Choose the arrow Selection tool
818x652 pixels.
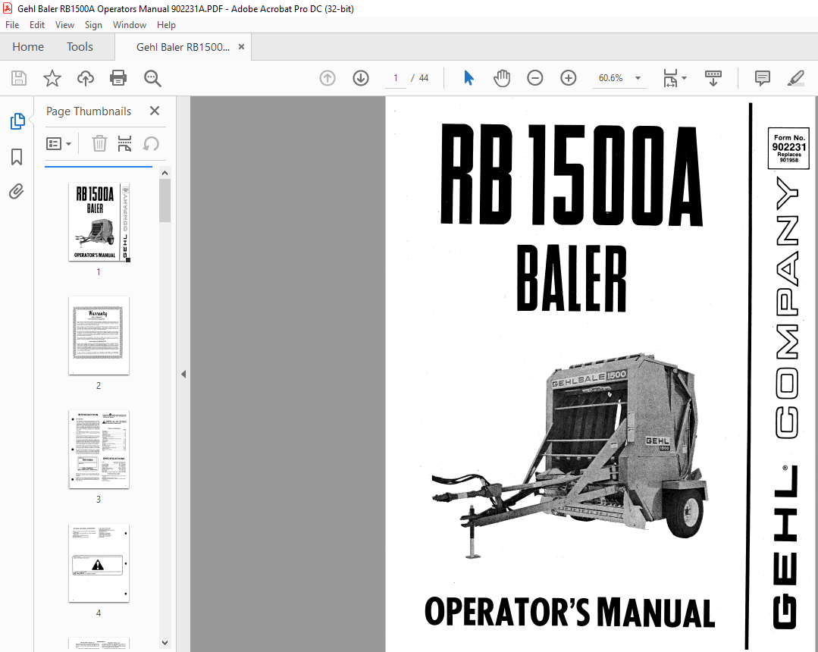coord(469,78)
